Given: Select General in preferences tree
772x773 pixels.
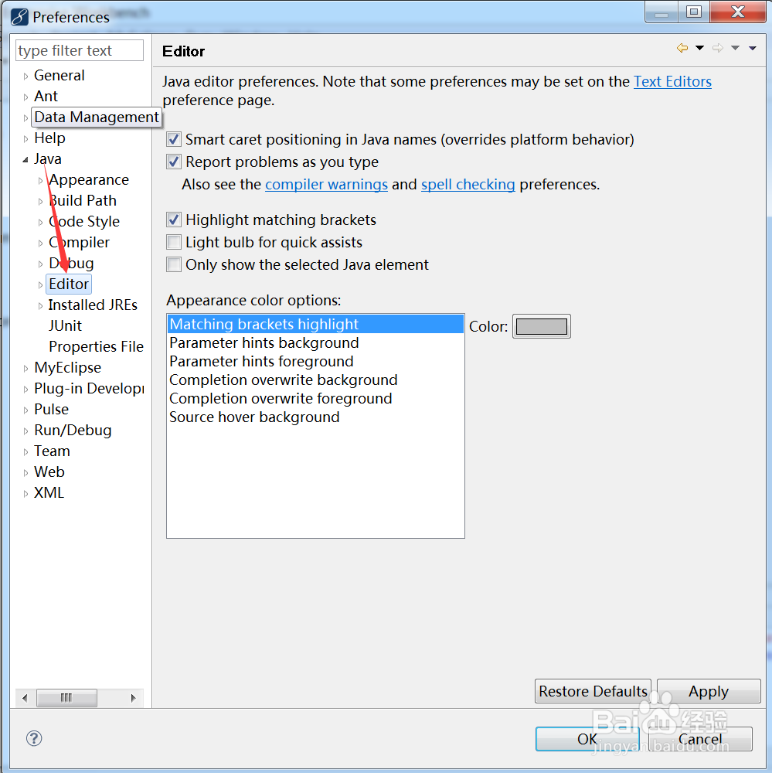Looking at the screenshot, I should (x=60, y=76).
